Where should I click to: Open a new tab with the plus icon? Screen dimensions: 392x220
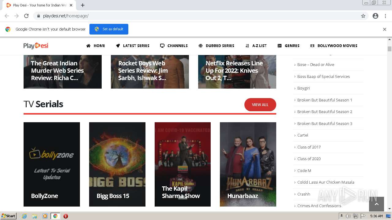click(83, 5)
